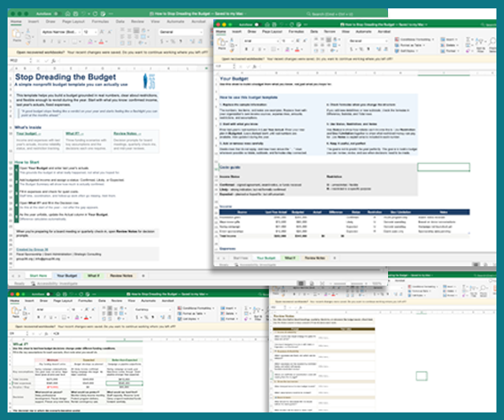Open Format as Table dropdown in Your Budget window
The height and width of the screenshot is (420, 504).
pos(410,45)
